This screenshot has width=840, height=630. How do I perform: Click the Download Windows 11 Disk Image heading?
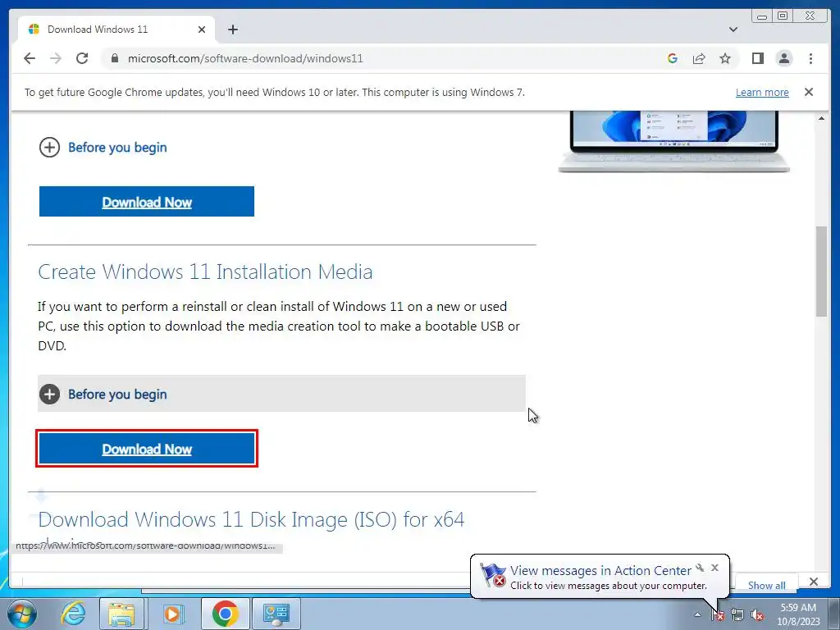coord(251,519)
